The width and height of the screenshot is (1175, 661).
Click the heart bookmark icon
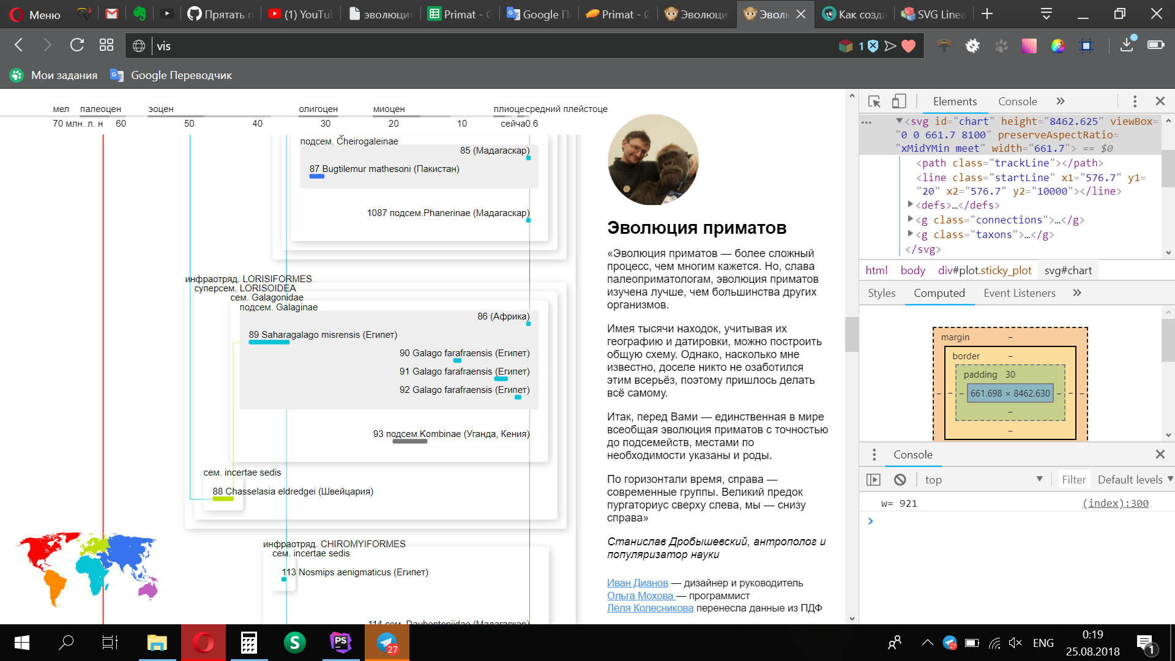pyautogui.click(x=909, y=46)
